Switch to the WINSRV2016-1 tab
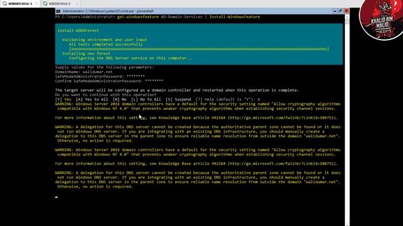This screenshot has height=226, width=403. click(x=20, y=4)
